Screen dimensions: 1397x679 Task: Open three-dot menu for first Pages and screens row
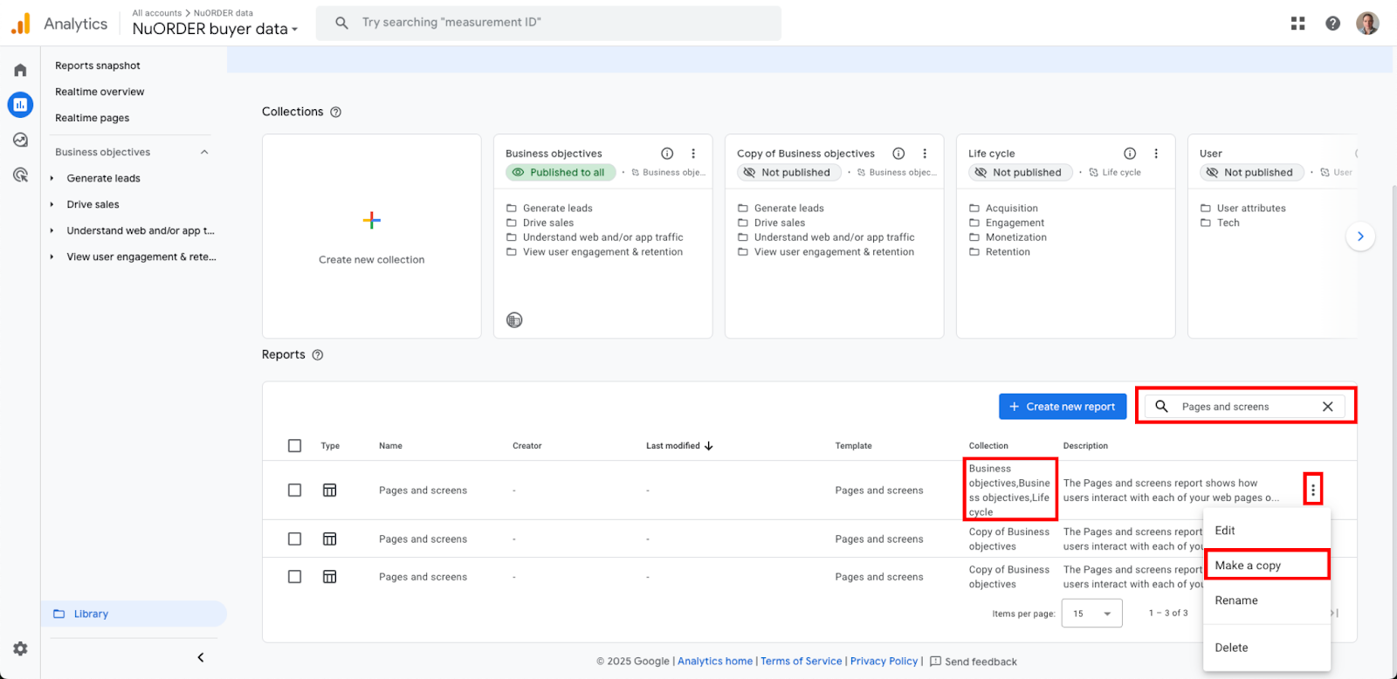tap(1312, 490)
